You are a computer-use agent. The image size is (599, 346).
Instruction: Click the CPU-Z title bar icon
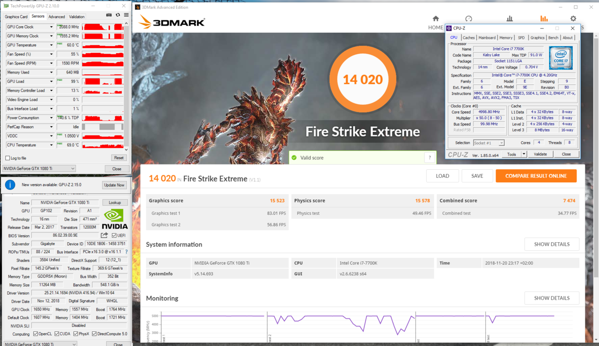449,28
